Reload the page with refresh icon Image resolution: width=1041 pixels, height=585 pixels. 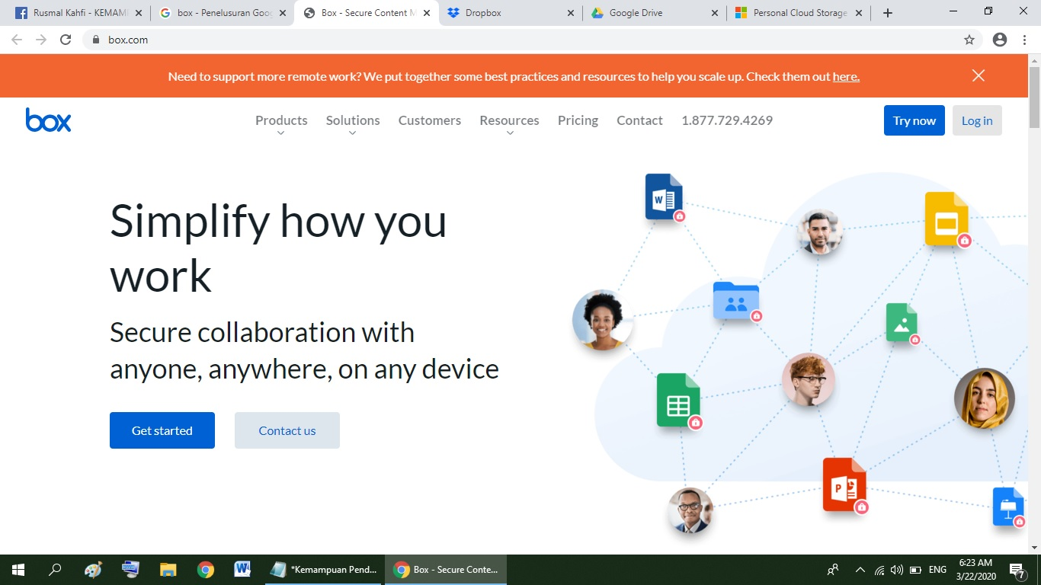click(66, 40)
